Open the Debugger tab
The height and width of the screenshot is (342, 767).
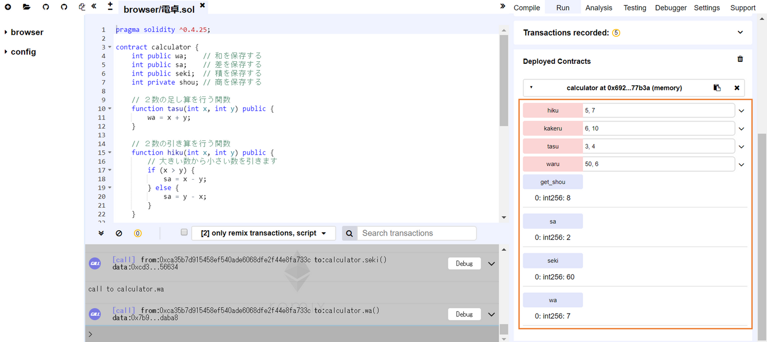point(671,8)
